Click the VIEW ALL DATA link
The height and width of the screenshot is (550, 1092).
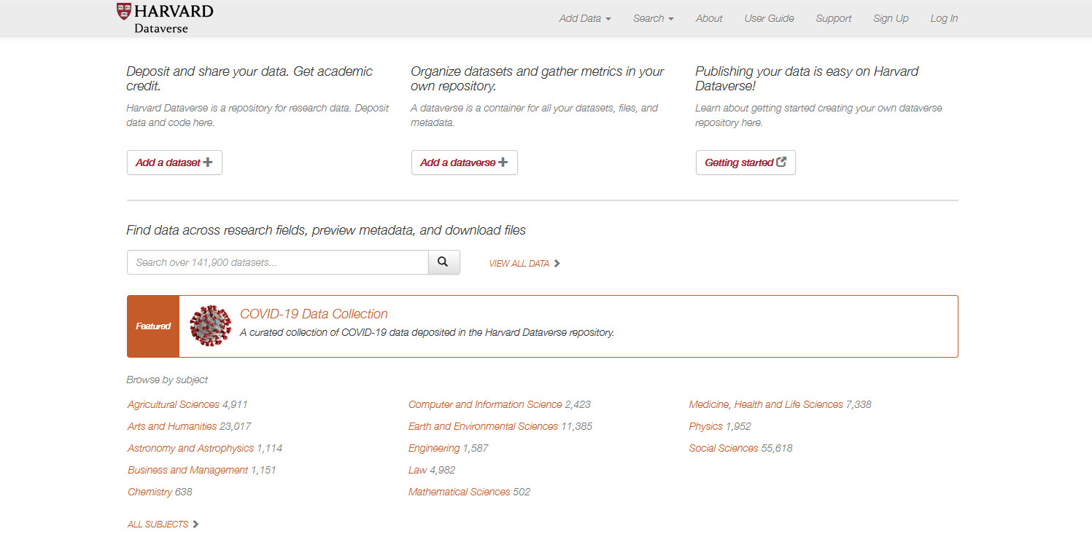coord(524,264)
